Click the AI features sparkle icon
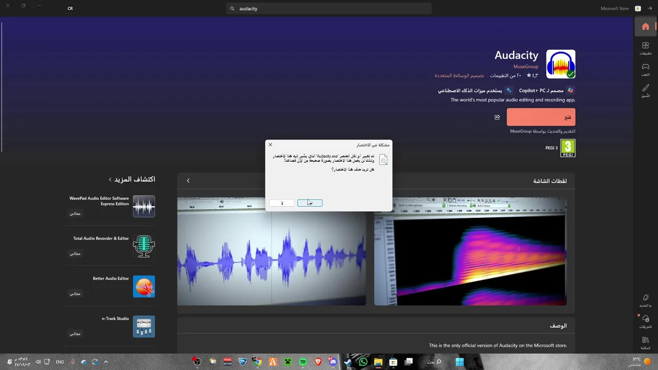This screenshot has height=370, width=658. pos(509,90)
